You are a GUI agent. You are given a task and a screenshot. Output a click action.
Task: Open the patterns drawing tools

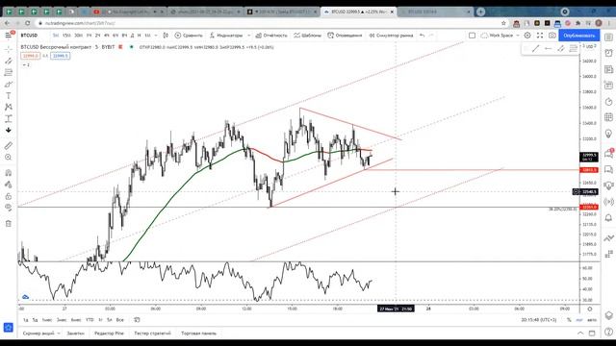coord(9,107)
